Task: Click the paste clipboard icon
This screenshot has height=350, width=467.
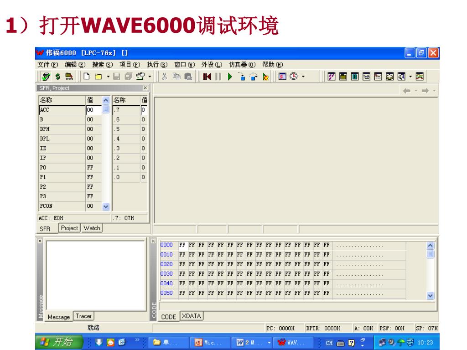Action: tap(188, 77)
